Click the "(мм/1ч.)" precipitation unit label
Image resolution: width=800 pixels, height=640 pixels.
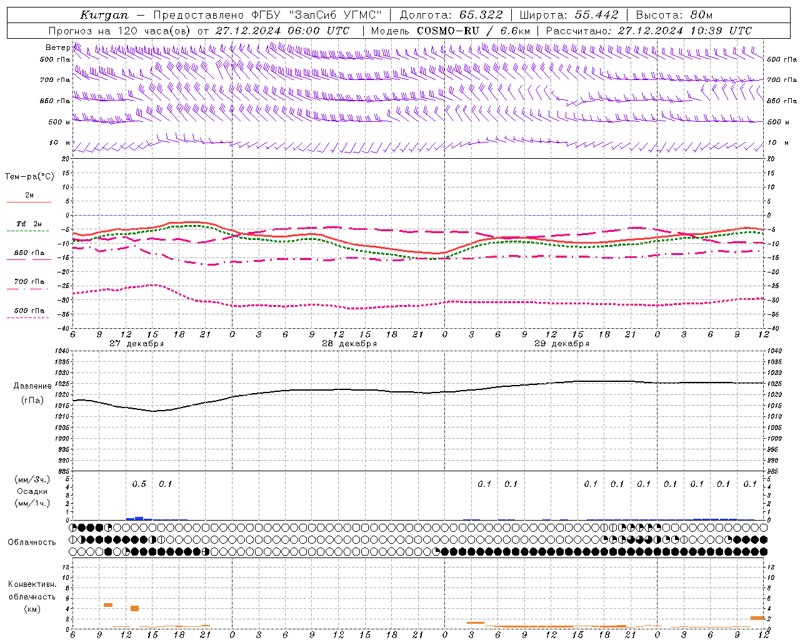click(x=32, y=503)
